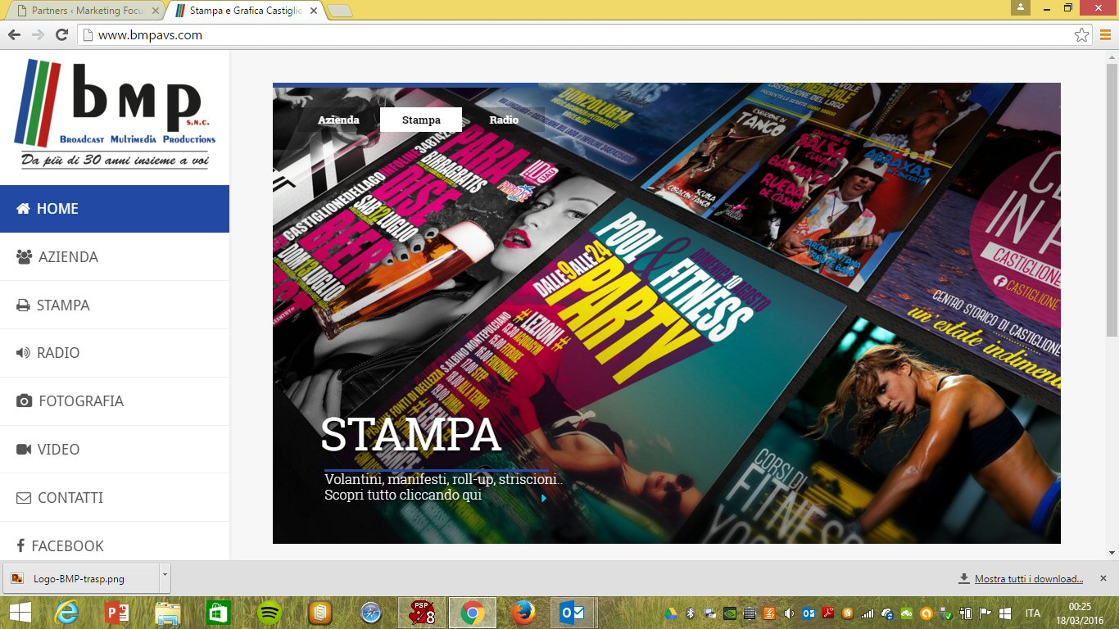Viewport: 1119px width, 629px height.
Task: Open File Explorer from the taskbar
Action: pyautogui.click(x=168, y=613)
